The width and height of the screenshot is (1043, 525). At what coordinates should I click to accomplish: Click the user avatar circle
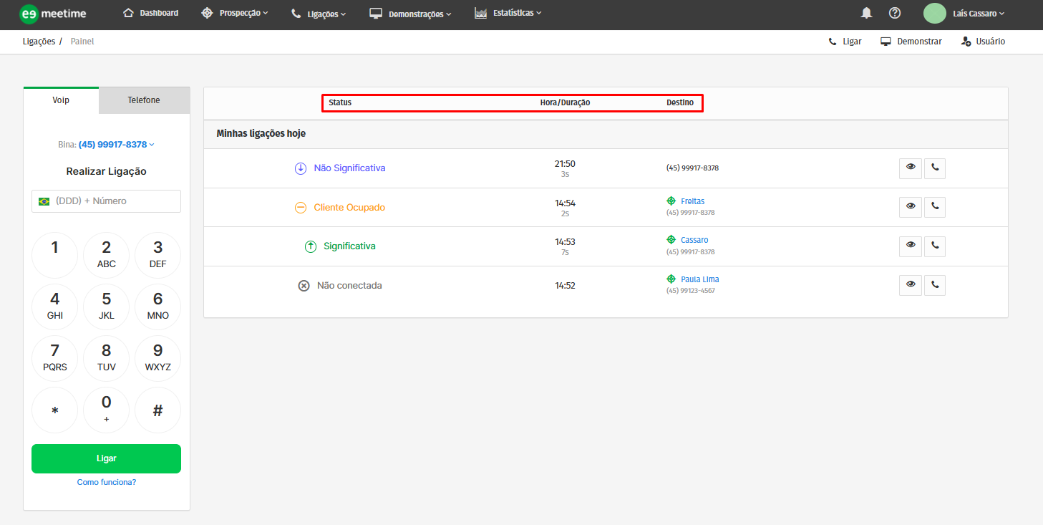[935, 13]
